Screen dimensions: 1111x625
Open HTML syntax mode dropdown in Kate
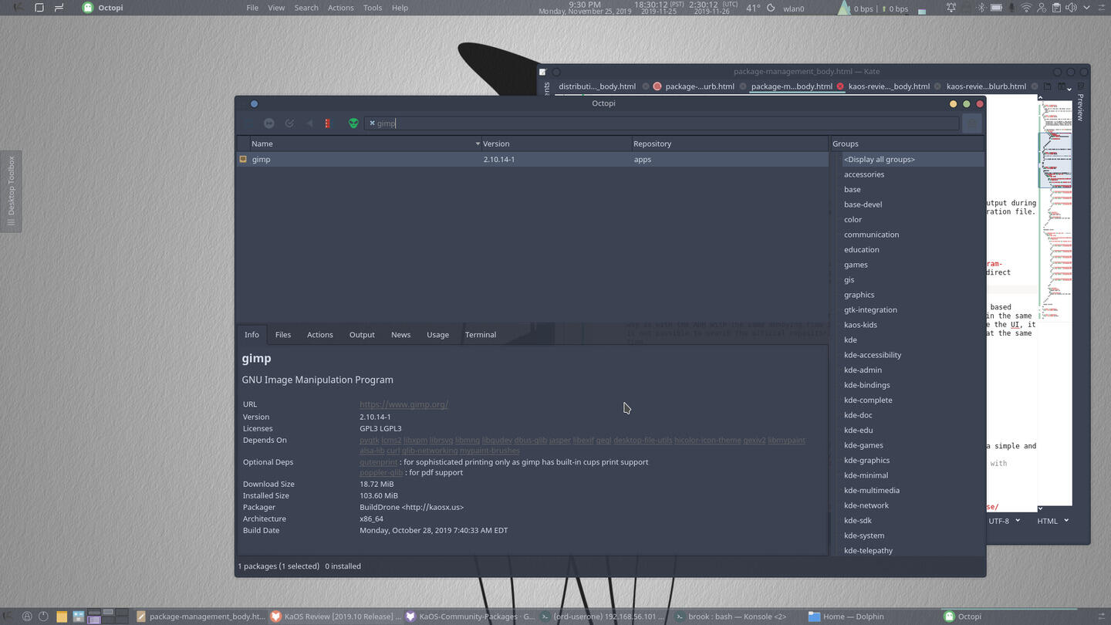[1052, 521]
